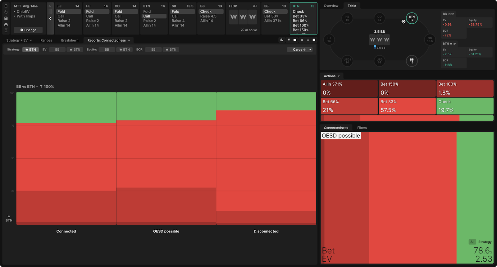497x267 pixels.
Task: Click the left chevron to scroll actions back
Action: 50,18
